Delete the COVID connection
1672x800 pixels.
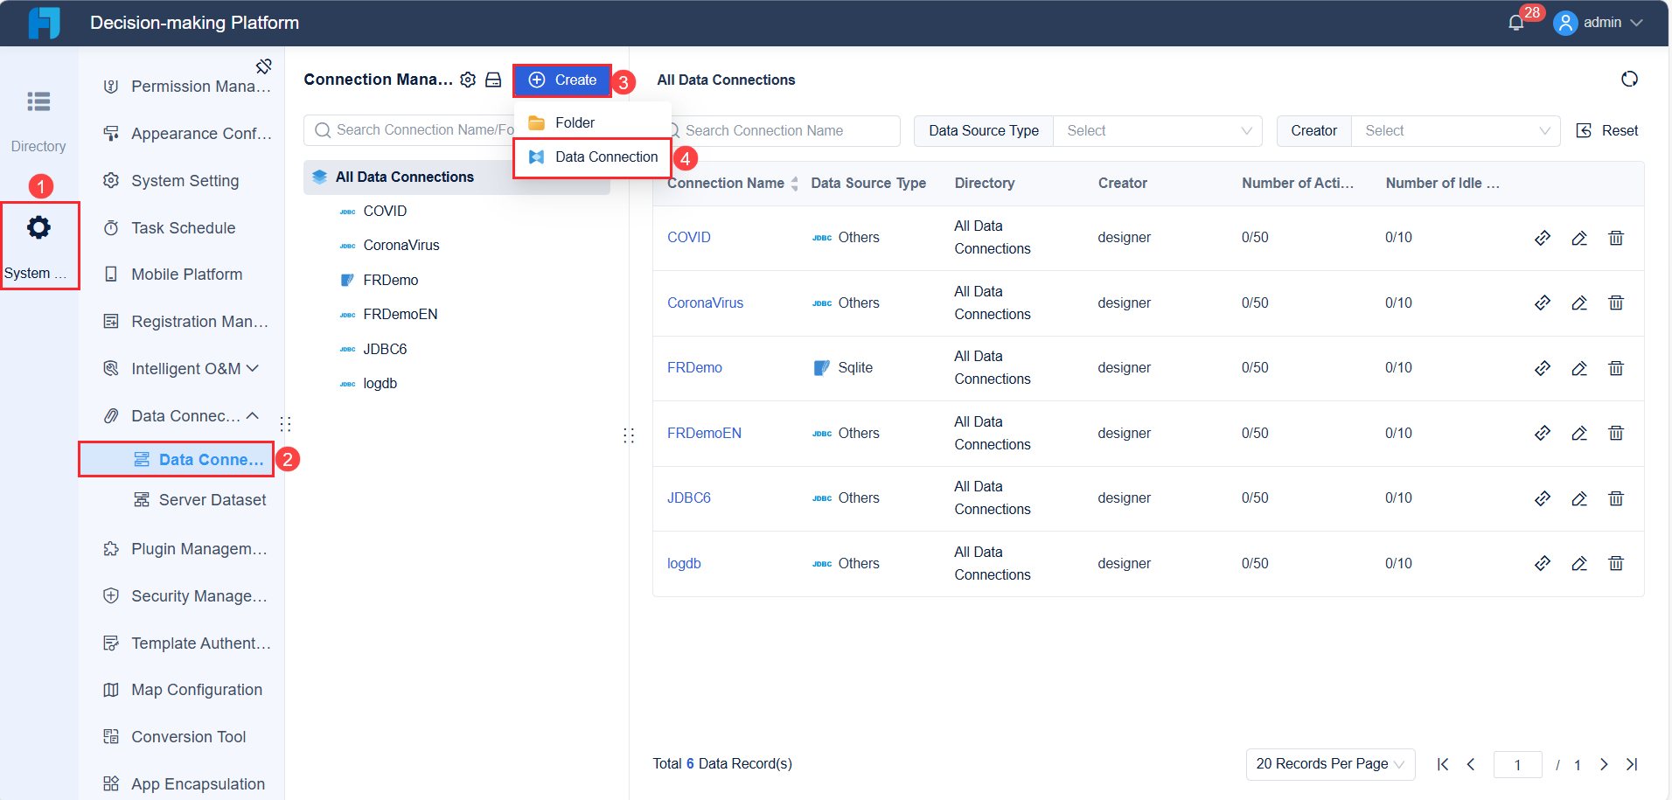pyautogui.click(x=1616, y=238)
